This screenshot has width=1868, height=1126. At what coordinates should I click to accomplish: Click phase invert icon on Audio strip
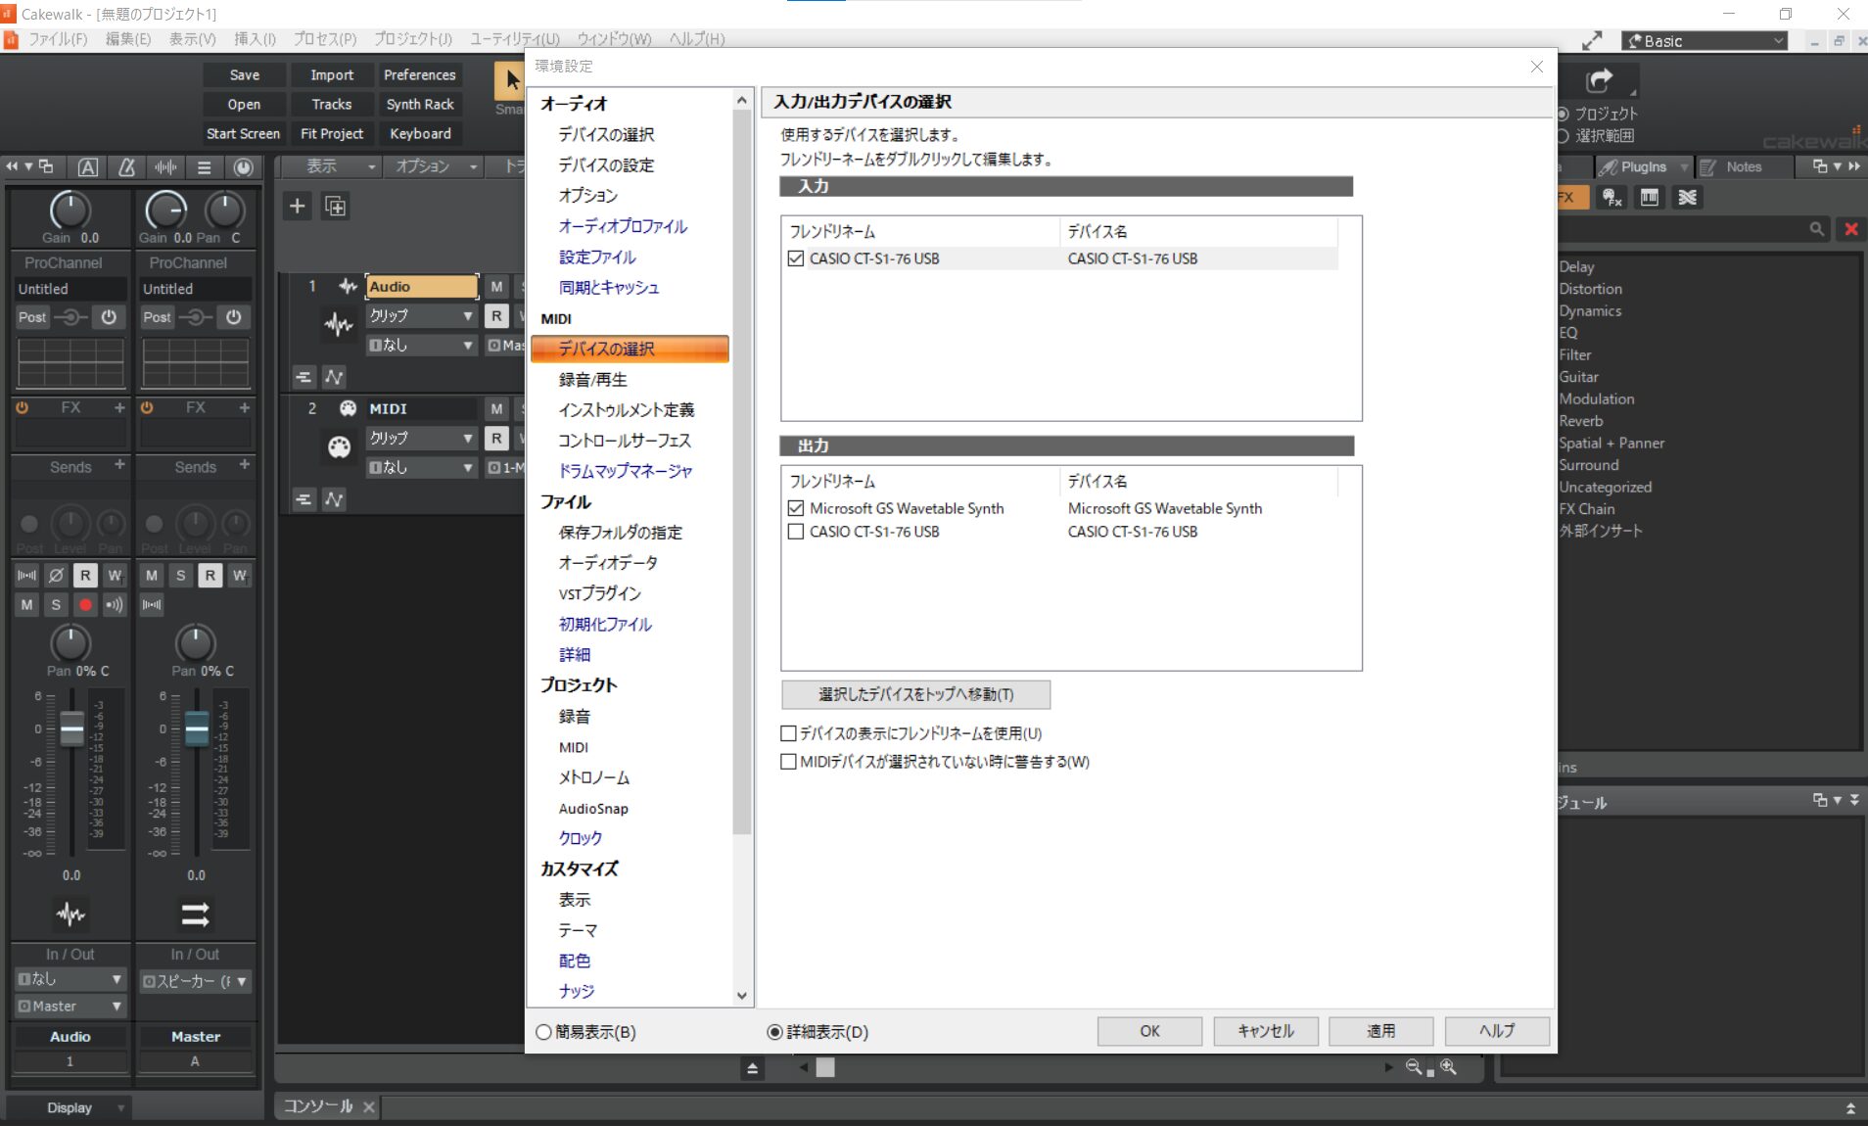pos(56,576)
